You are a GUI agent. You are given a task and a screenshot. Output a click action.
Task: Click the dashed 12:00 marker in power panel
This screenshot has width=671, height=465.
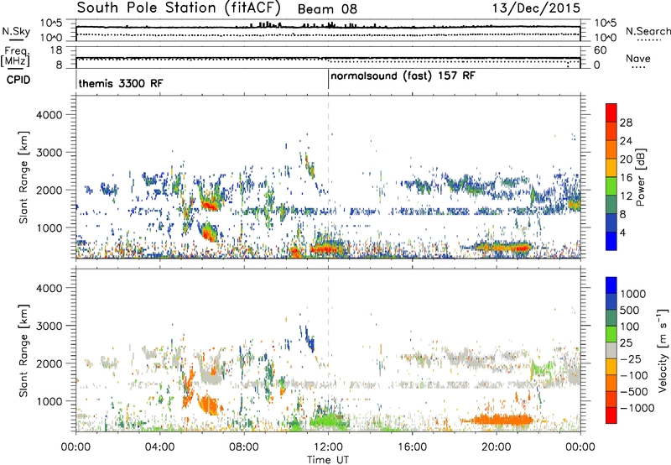coord(329,177)
